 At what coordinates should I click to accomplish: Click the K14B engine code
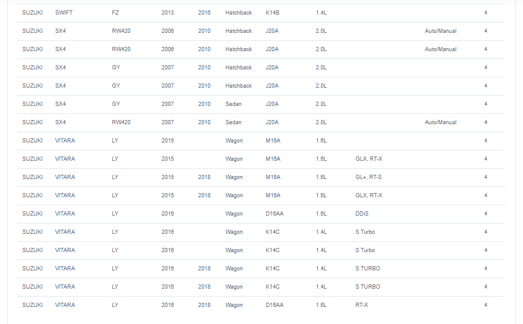[x=272, y=13]
